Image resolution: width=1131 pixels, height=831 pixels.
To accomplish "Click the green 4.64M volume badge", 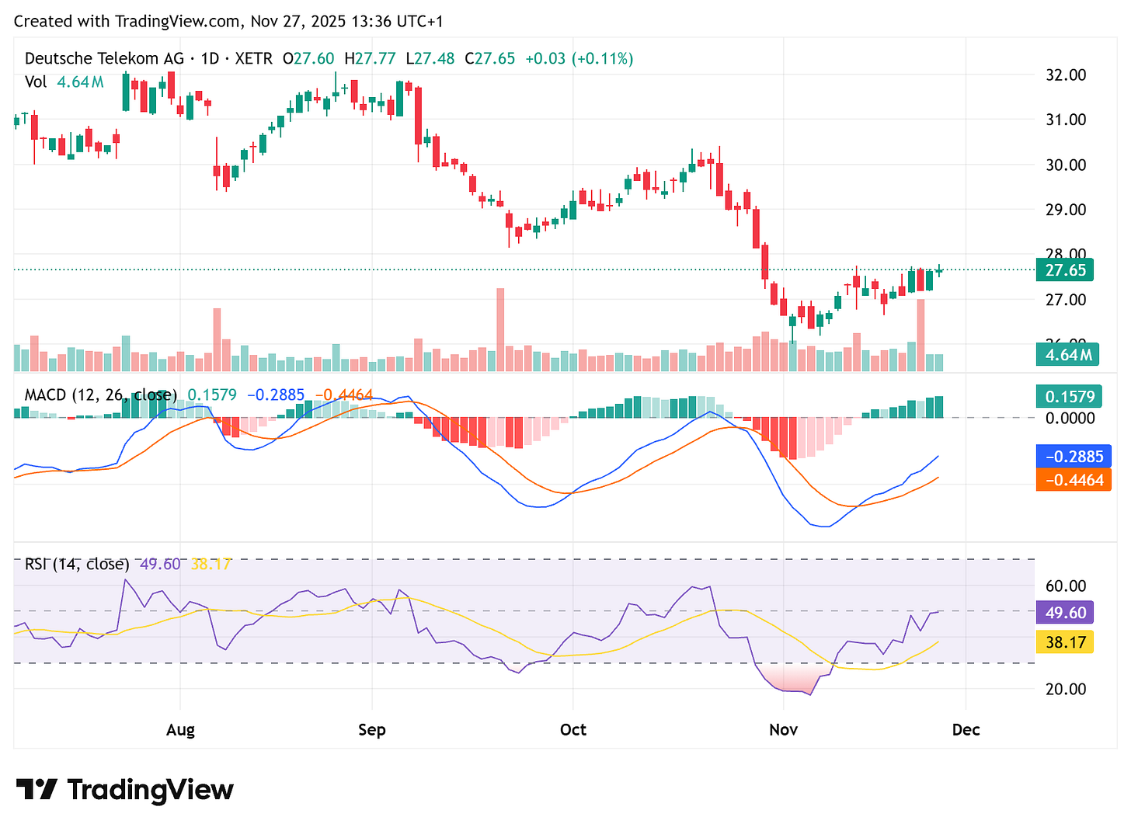I will (1067, 355).
